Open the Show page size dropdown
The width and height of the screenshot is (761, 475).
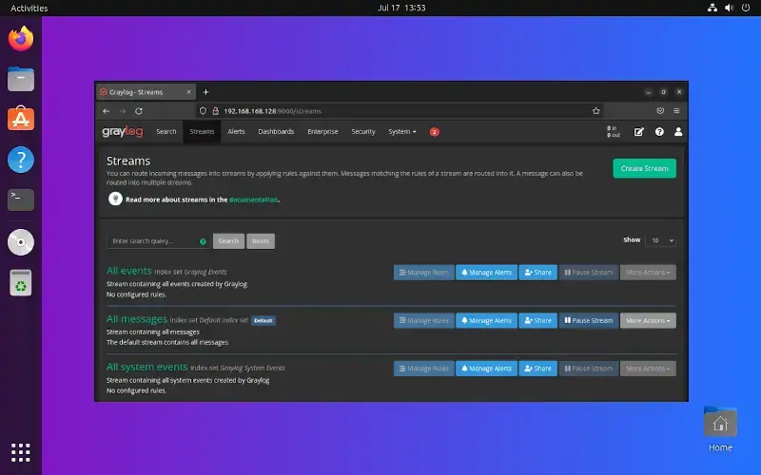coord(660,240)
